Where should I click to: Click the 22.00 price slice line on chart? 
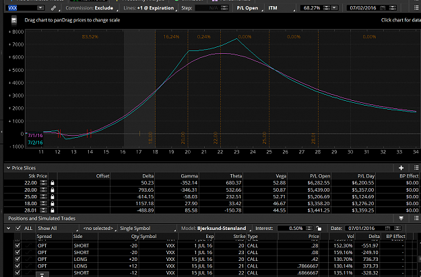coord(221,88)
